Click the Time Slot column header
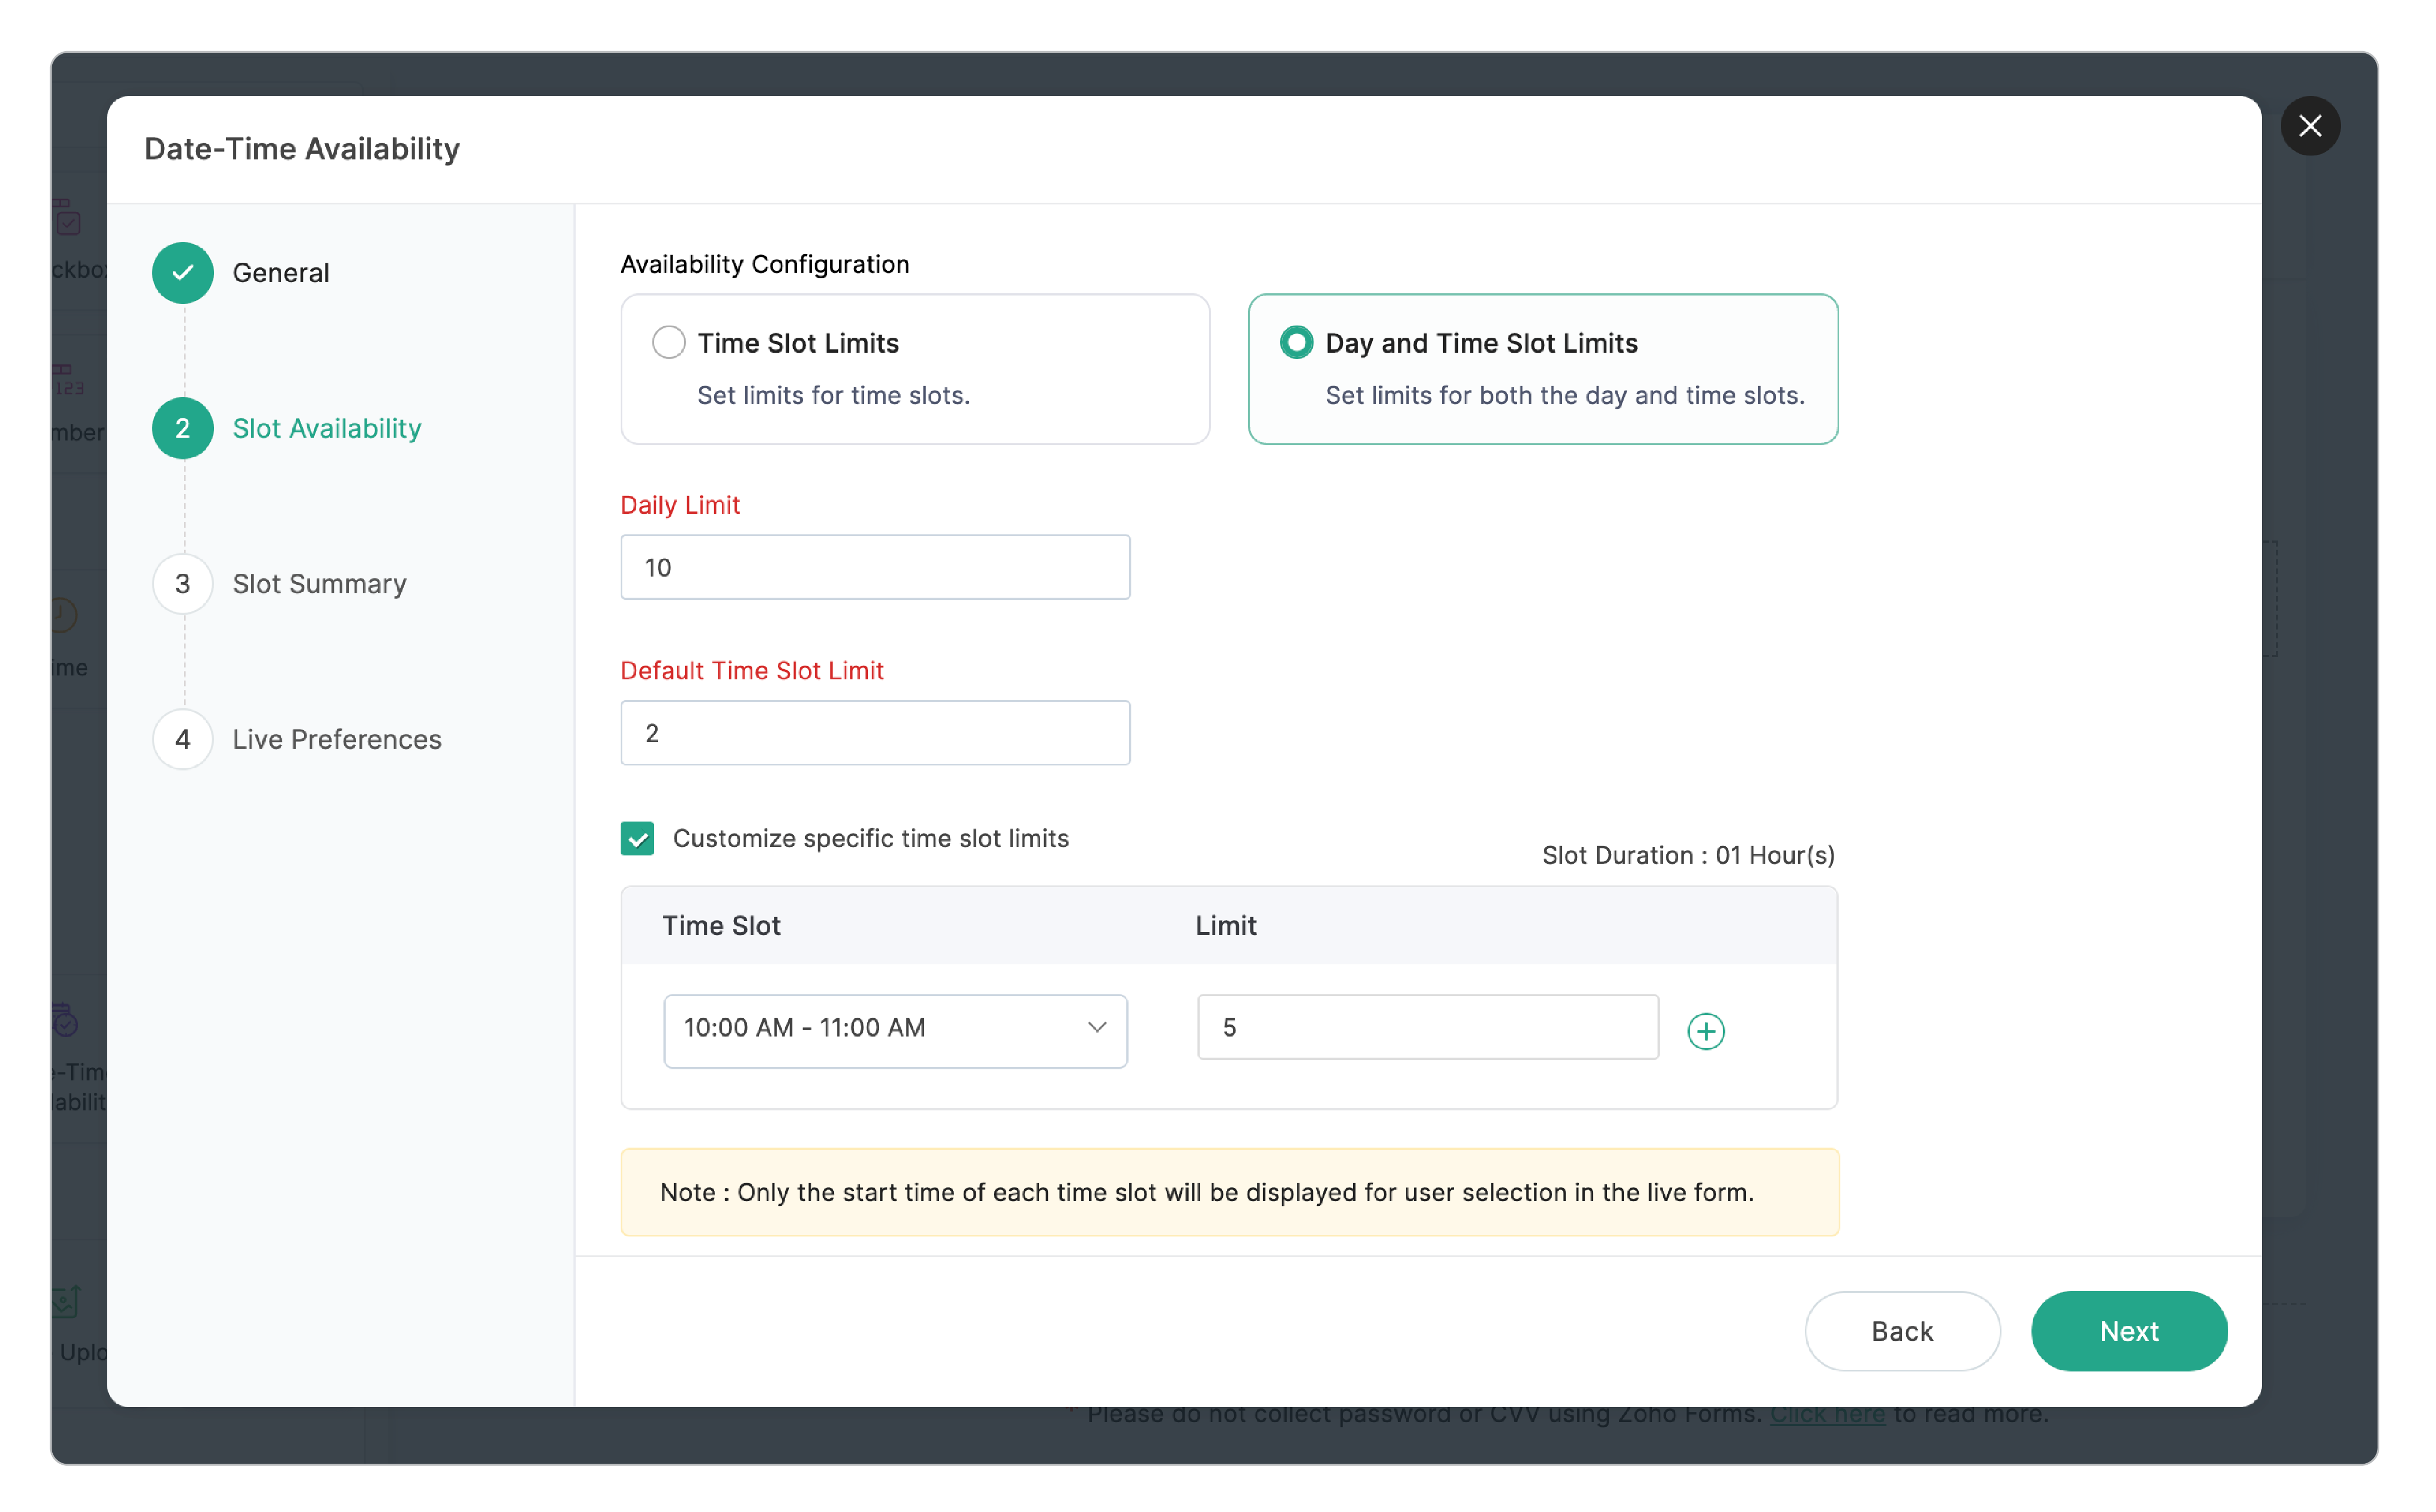This screenshot has width=2436, height=1512. click(x=721, y=925)
